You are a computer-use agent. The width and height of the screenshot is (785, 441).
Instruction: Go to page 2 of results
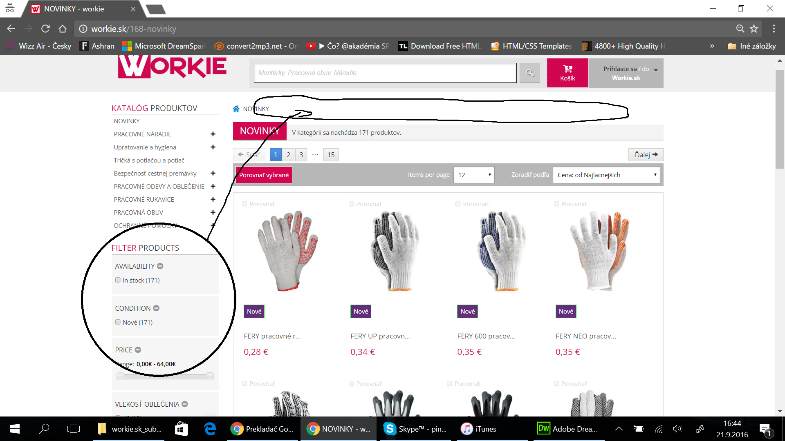pos(288,155)
